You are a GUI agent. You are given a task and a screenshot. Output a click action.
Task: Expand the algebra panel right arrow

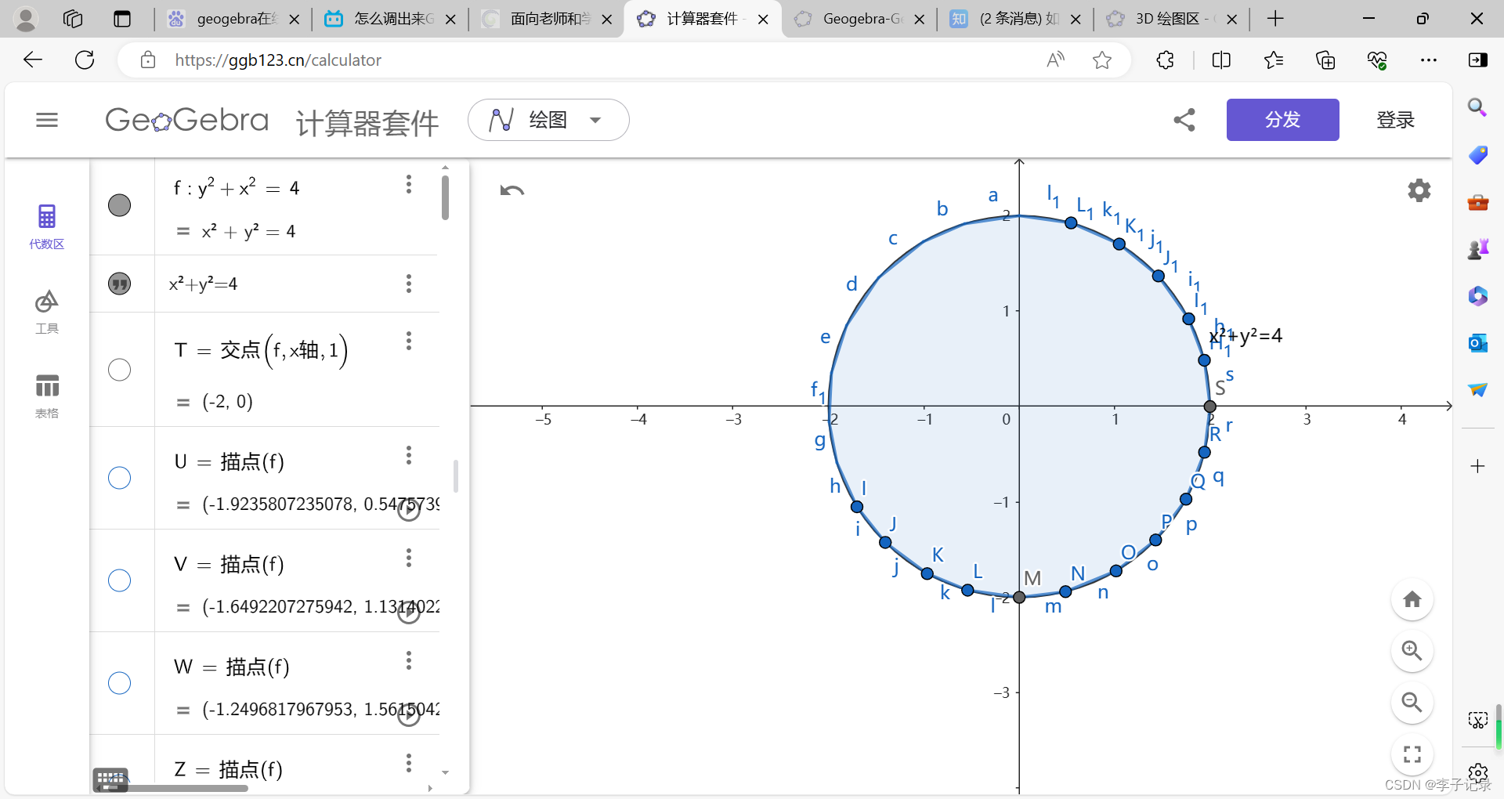coord(430,788)
